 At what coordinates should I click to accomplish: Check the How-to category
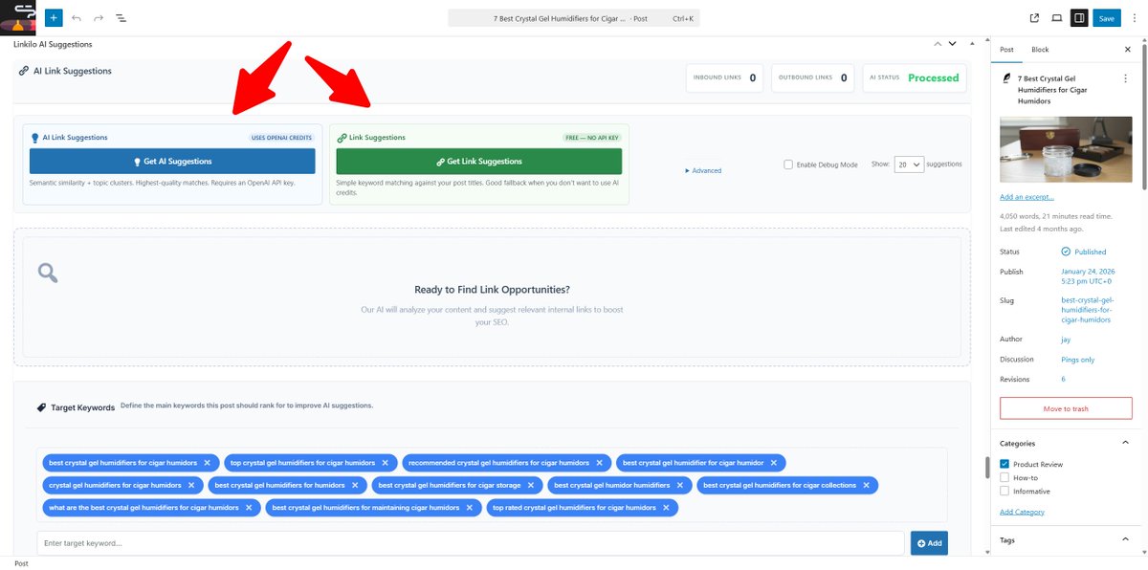tap(1004, 477)
